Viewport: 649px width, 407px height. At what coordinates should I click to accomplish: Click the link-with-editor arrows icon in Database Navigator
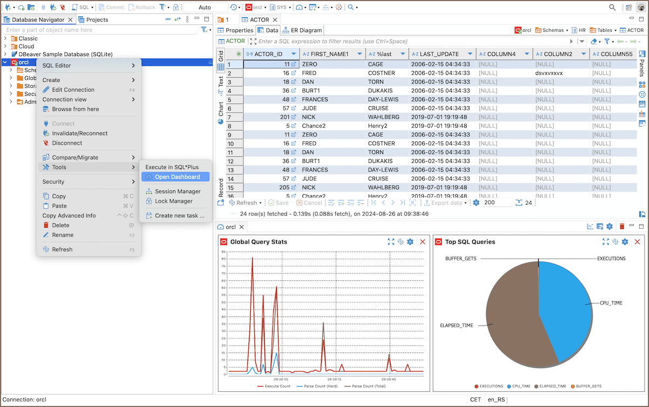(x=177, y=19)
